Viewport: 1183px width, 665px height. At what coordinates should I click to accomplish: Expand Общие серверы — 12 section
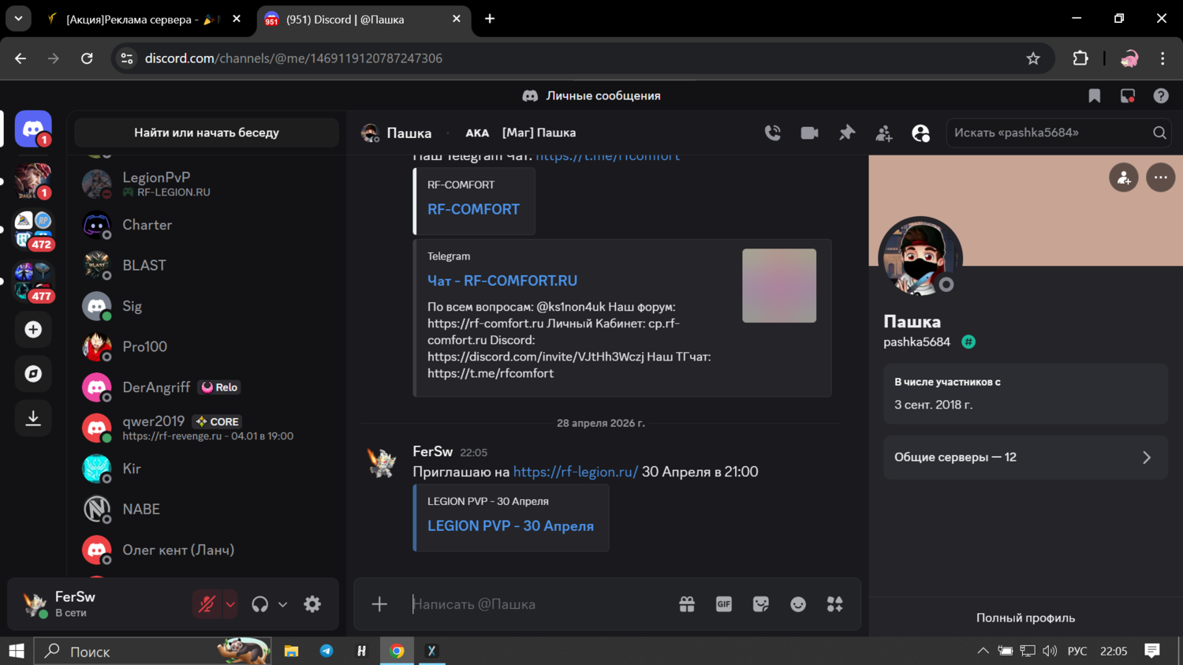[1025, 458]
